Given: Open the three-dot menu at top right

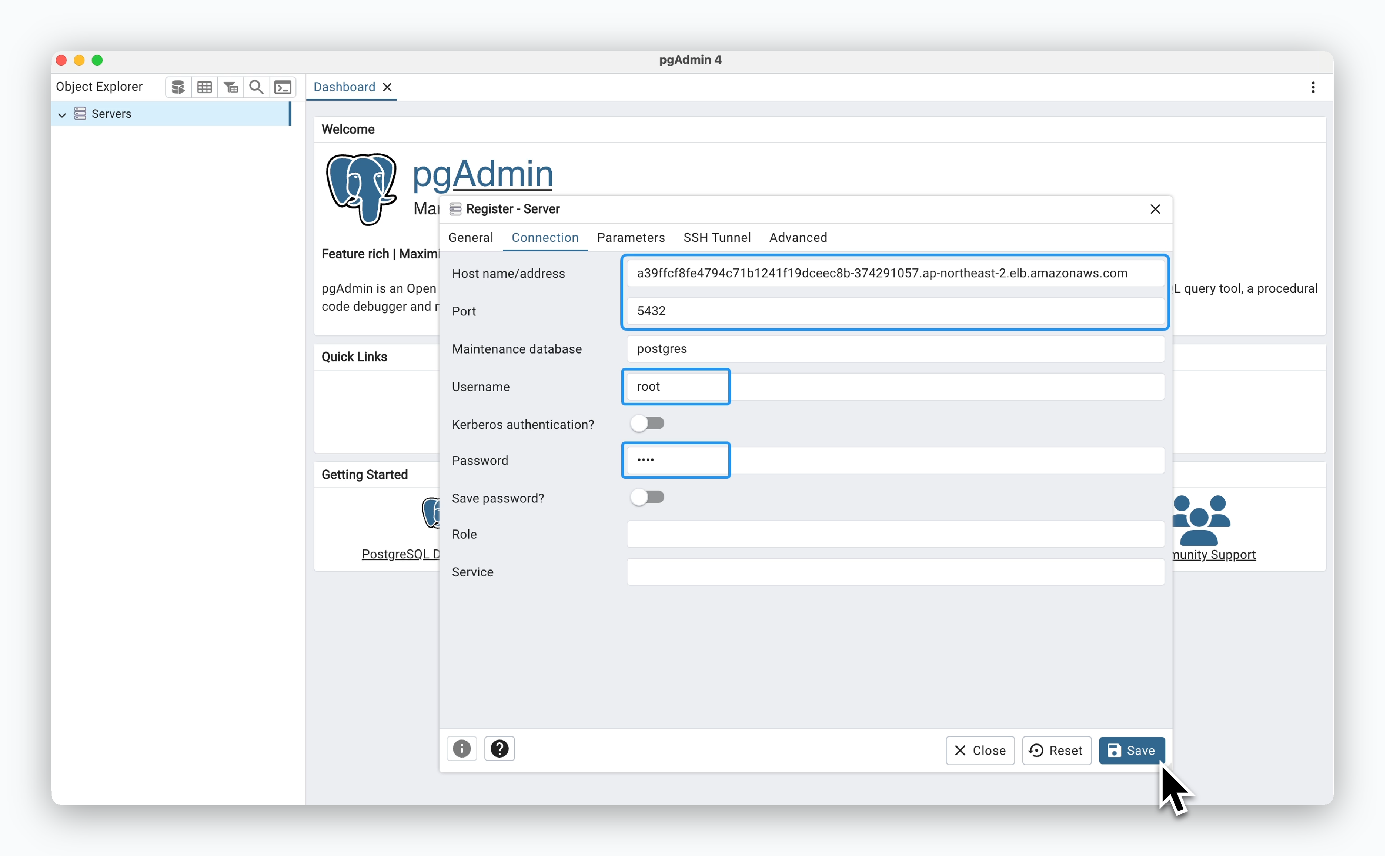Looking at the screenshot, I should tap(1312, 87).
